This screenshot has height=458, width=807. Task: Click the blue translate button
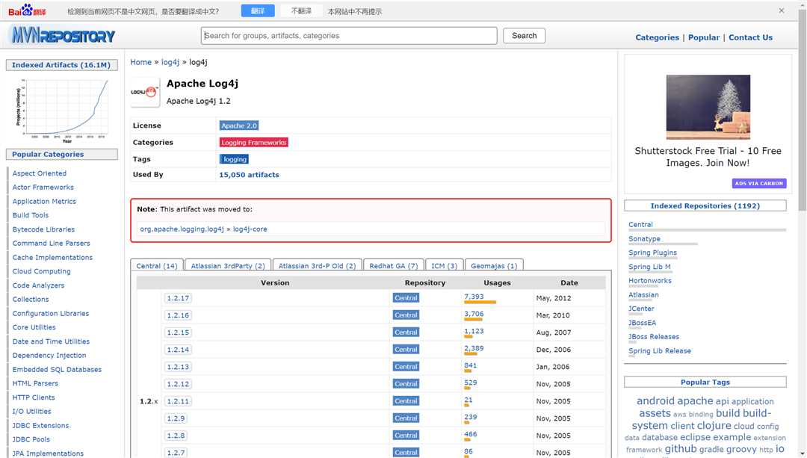(x=257, y=10)
